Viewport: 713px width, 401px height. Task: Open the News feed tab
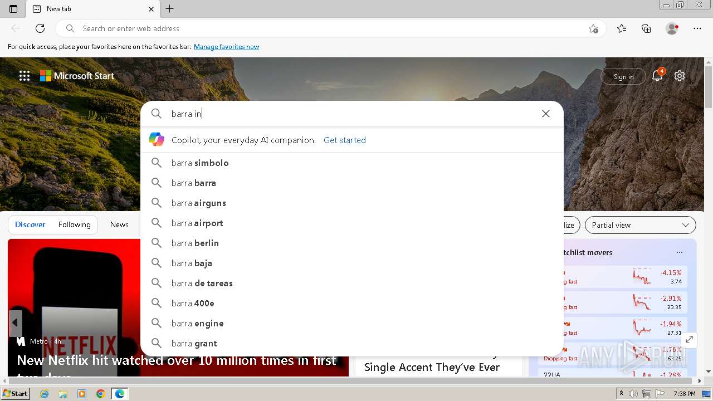coord(119,224)
